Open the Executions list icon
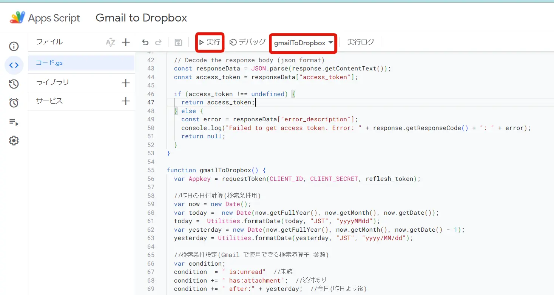The image size is (554, 295). coord(14,122)
